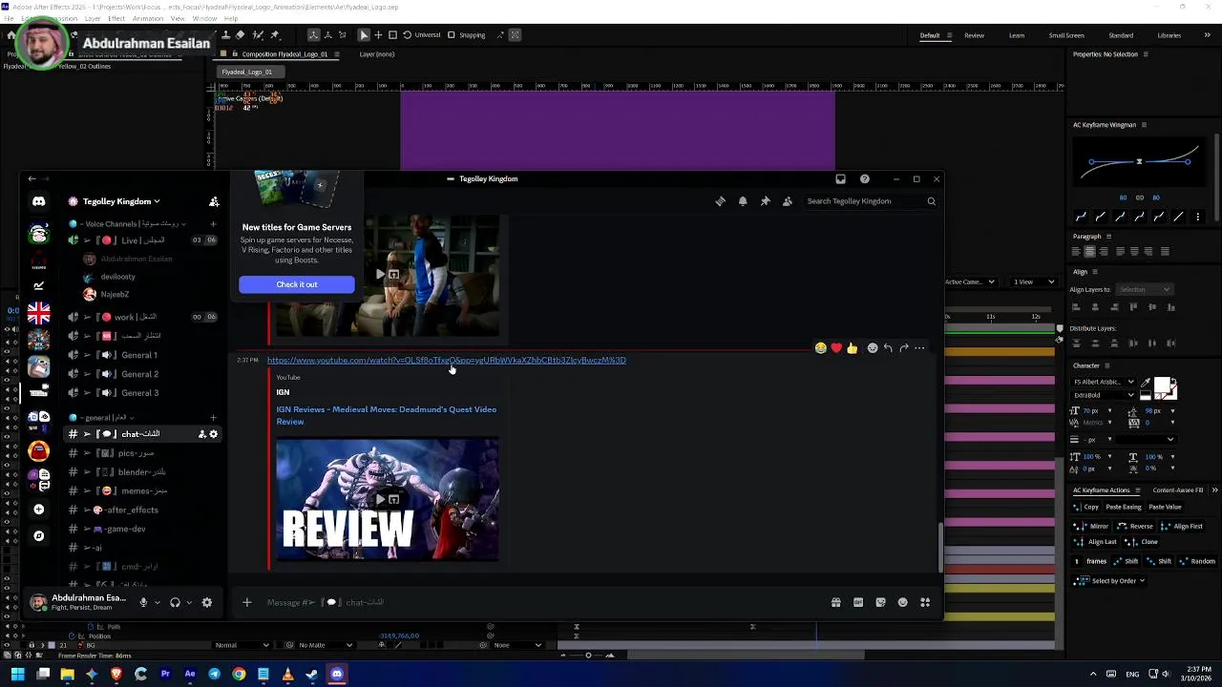1222x687 pixels.
Task: React with thumbs up emoji
Action: 853,348
